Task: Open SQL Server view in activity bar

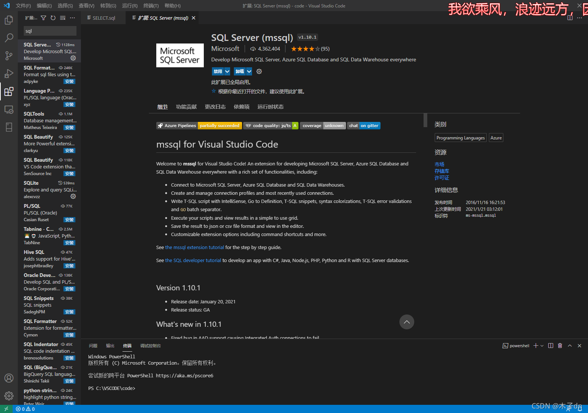Action: point(9,127)
